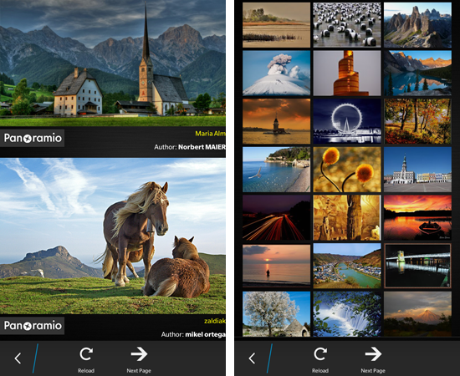460x376 pixels.
Task: Open the tower on water sunset thumbnail
Action: pyautogui.click(x=276, y=121)
